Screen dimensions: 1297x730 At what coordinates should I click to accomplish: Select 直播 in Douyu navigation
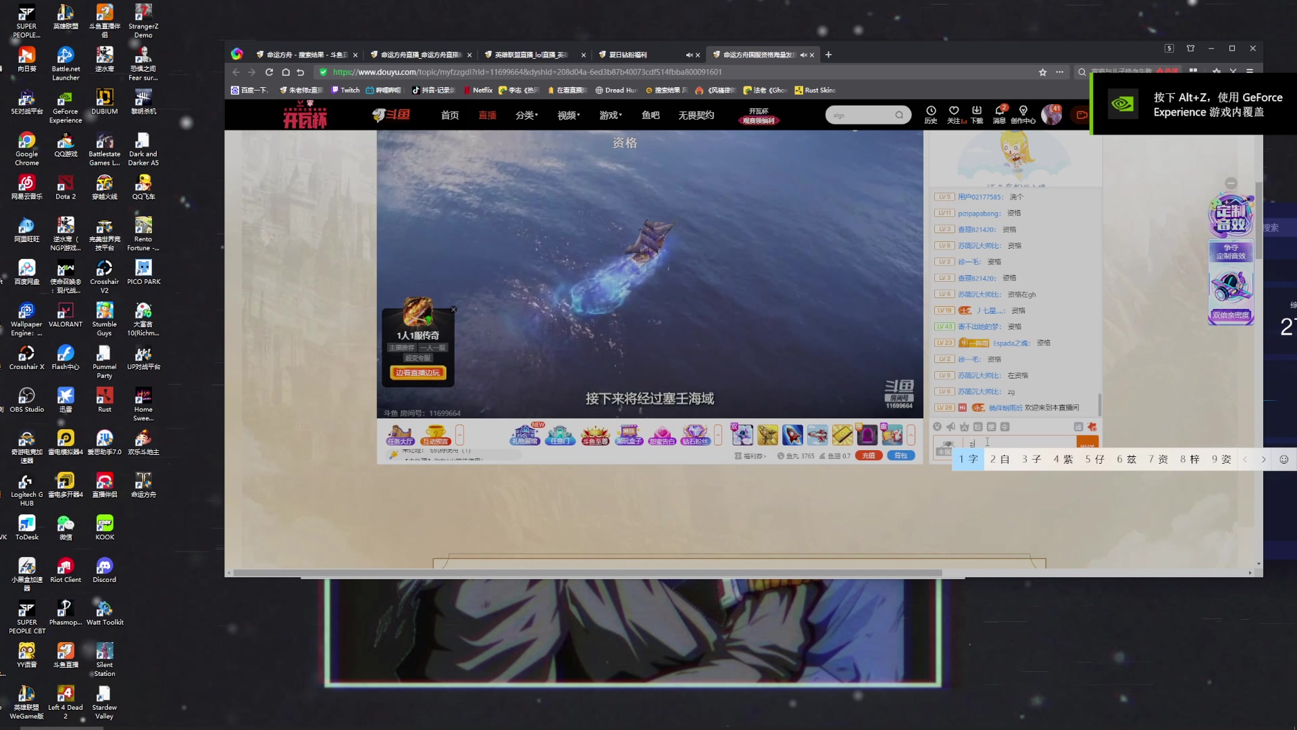487,115
